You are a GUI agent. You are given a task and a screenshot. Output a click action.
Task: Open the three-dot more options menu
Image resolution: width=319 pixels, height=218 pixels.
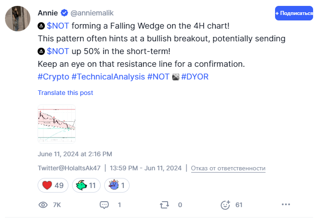point(286,204)
